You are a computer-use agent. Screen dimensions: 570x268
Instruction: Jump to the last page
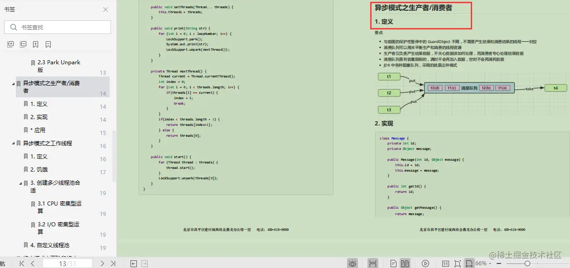[113, 263]
